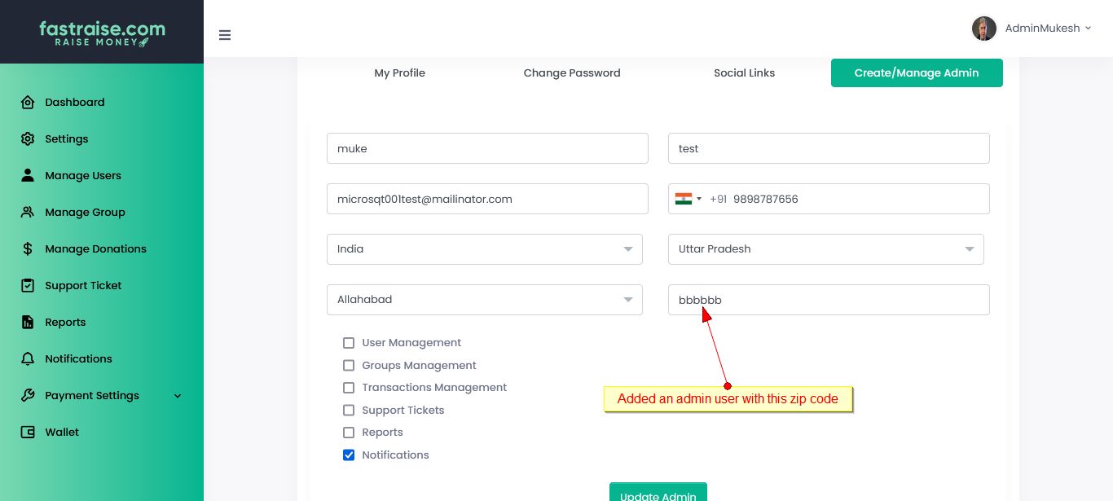Switch to the Change Password tab
Image resolution: width=1113 pixels, height=501 pixels.
tap(572, 73)
